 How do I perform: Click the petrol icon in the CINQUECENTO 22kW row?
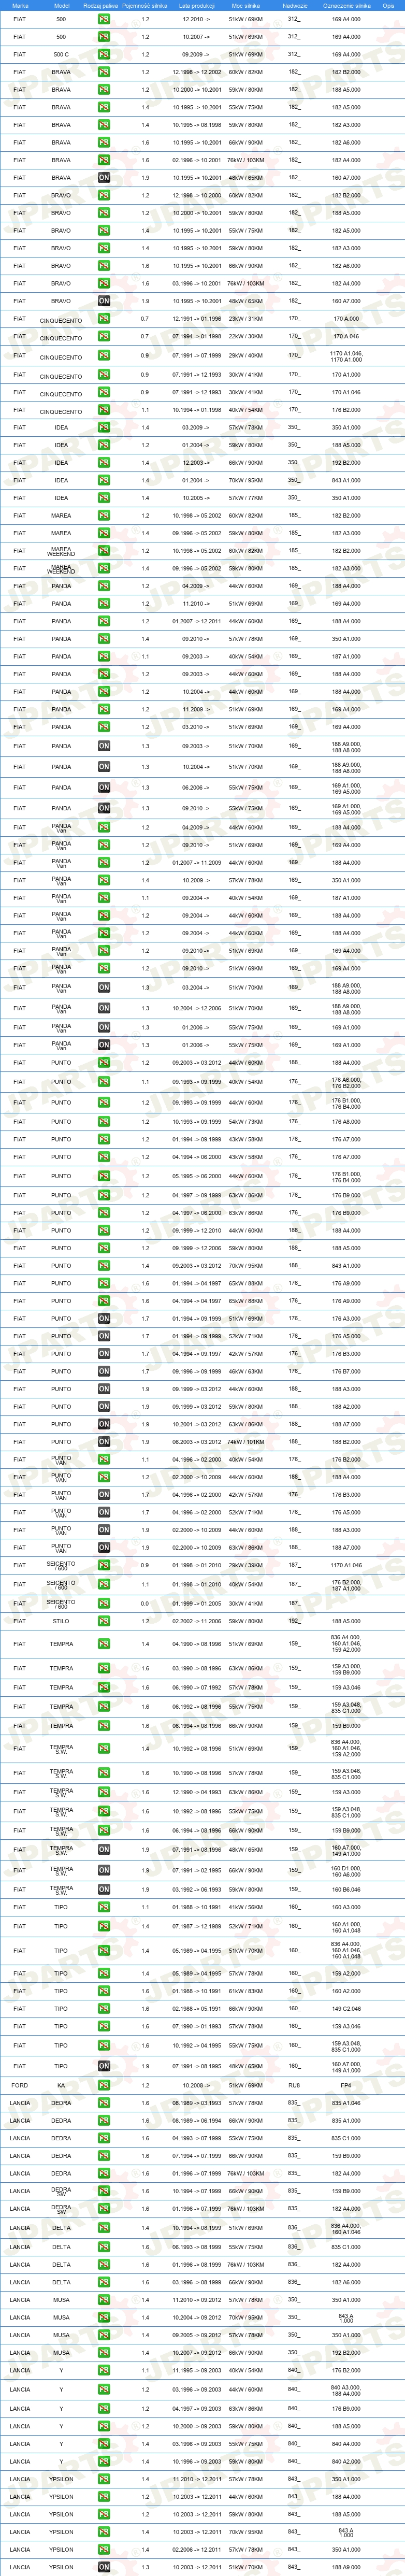pyautogui.click(x=104, y=337)
